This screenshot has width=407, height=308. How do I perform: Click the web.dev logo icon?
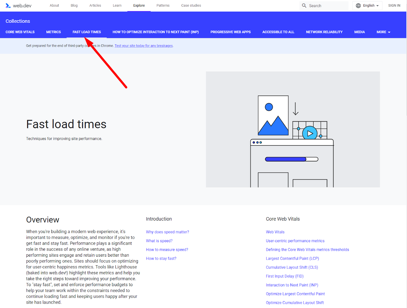pyautogui.click(x=8, y=6)
